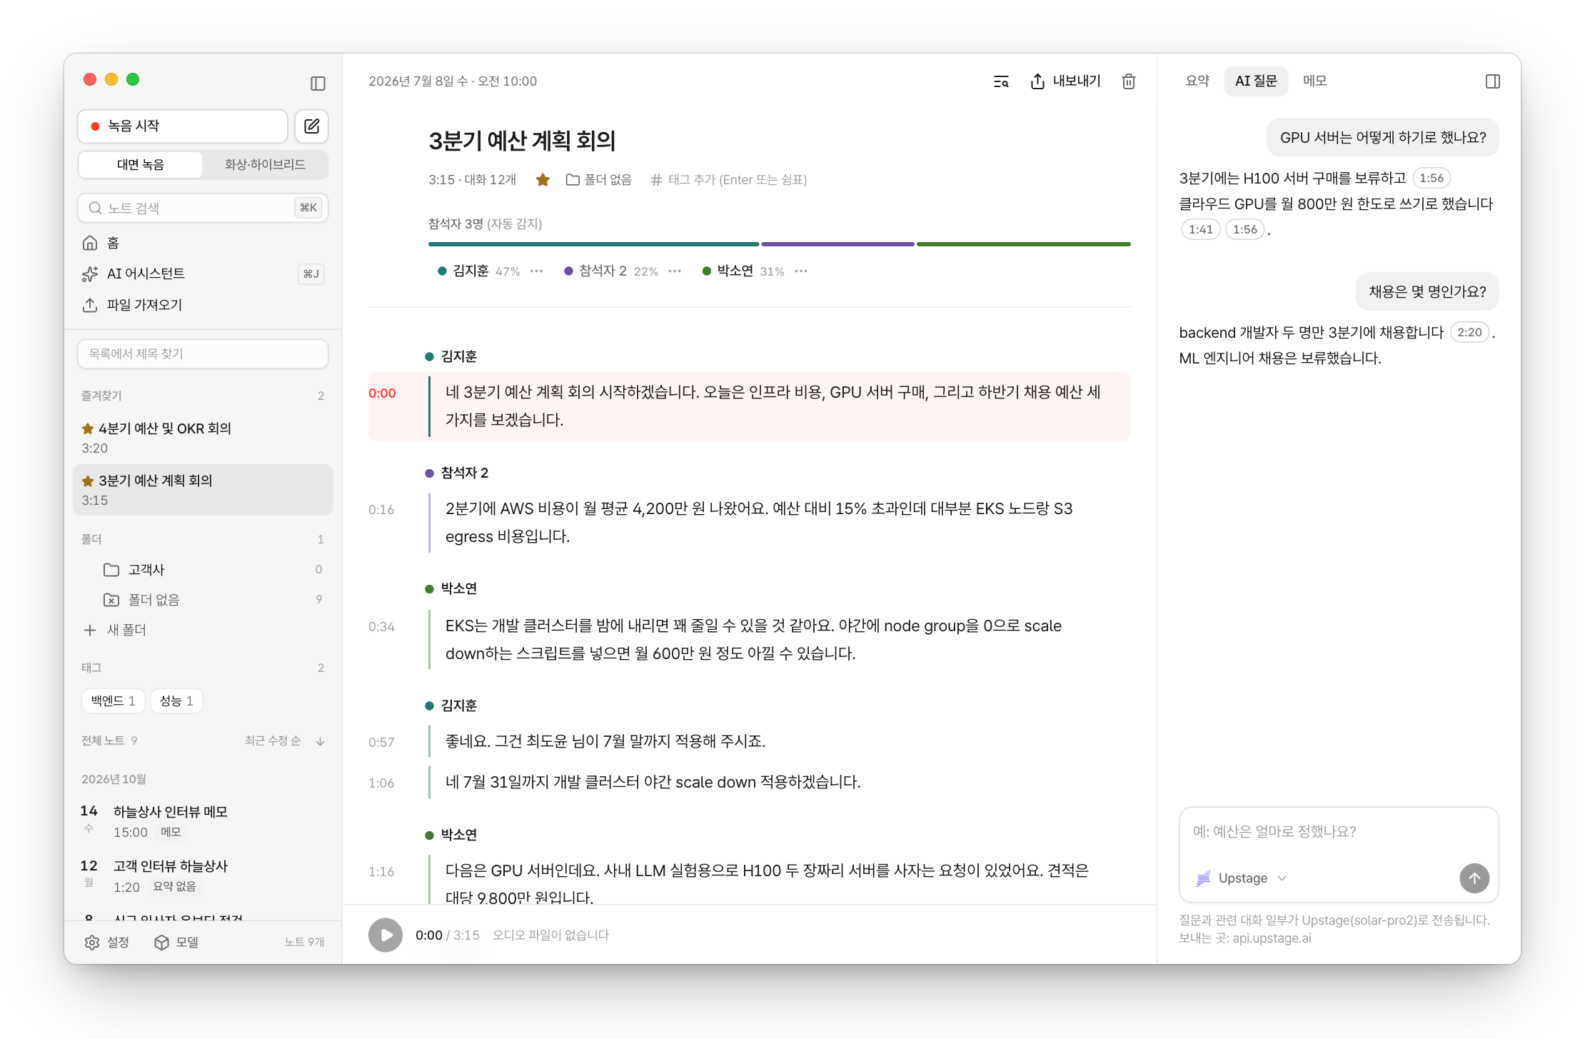Jump to transcript timestamp 1:16

(x=381, y=872)
